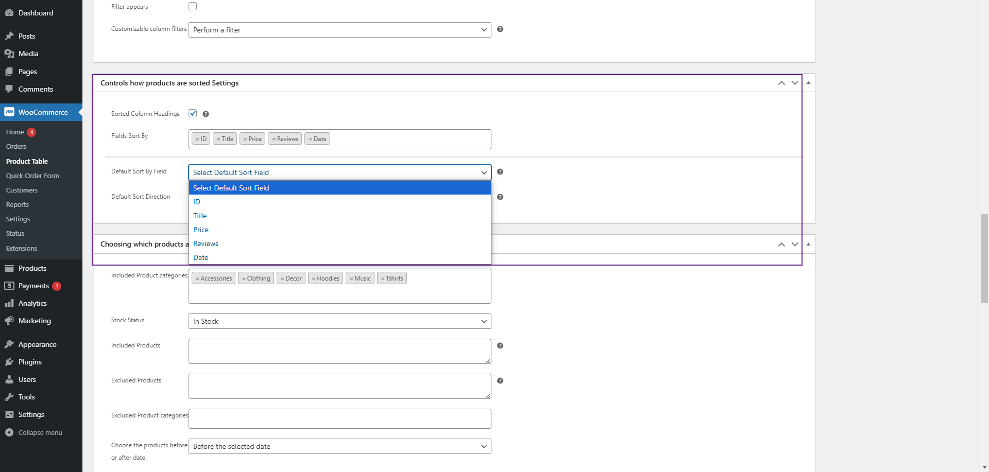The image size is (989, 472).
Task: Go to WooCommerce Home submenu
Action: 15,132
